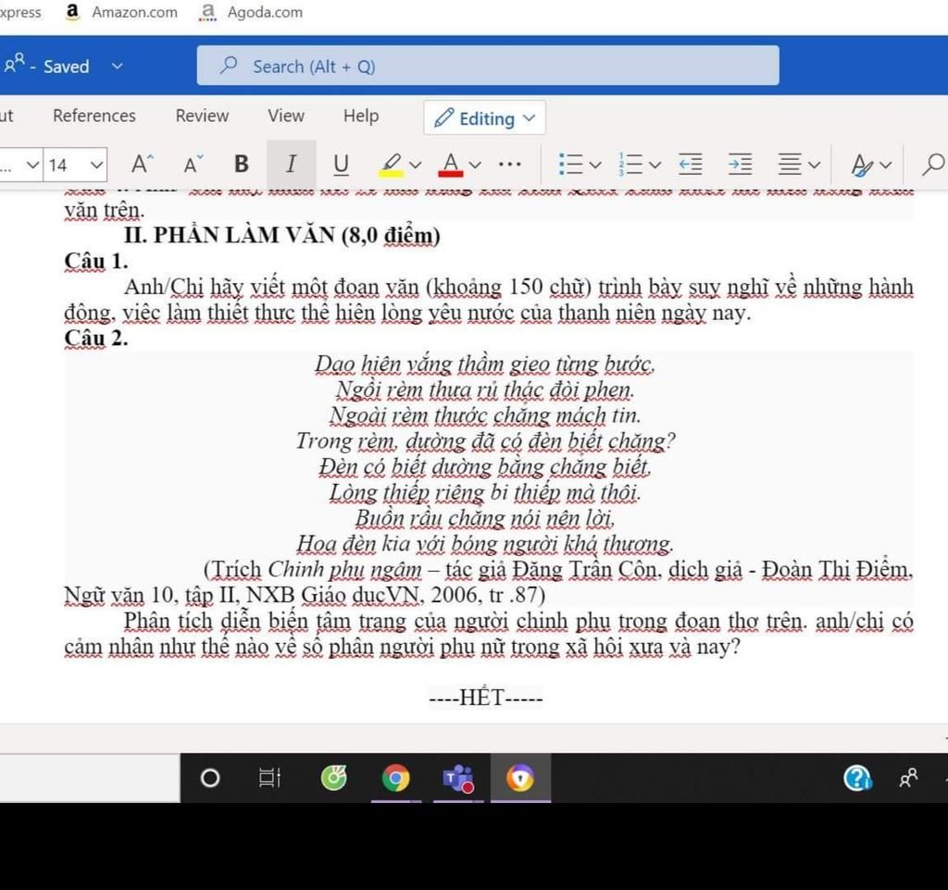Open the orange browser taskbar icon

520,778
